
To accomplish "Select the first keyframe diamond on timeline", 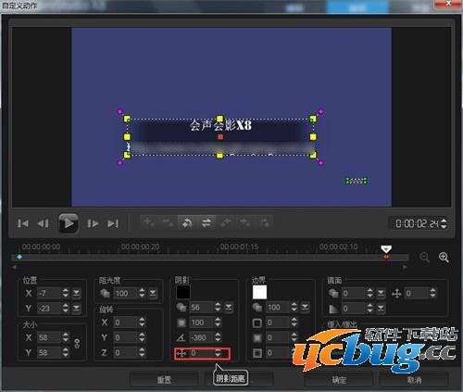I will [19, 257].
